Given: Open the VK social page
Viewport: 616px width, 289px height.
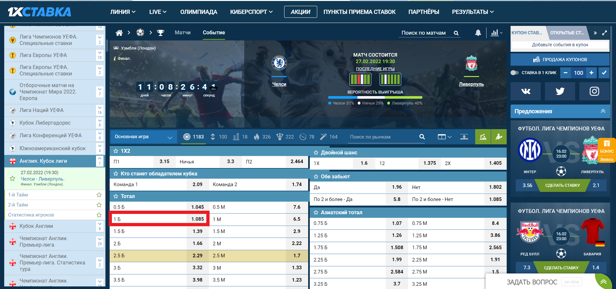Looking at the screenshot, I should pos(525,91).
